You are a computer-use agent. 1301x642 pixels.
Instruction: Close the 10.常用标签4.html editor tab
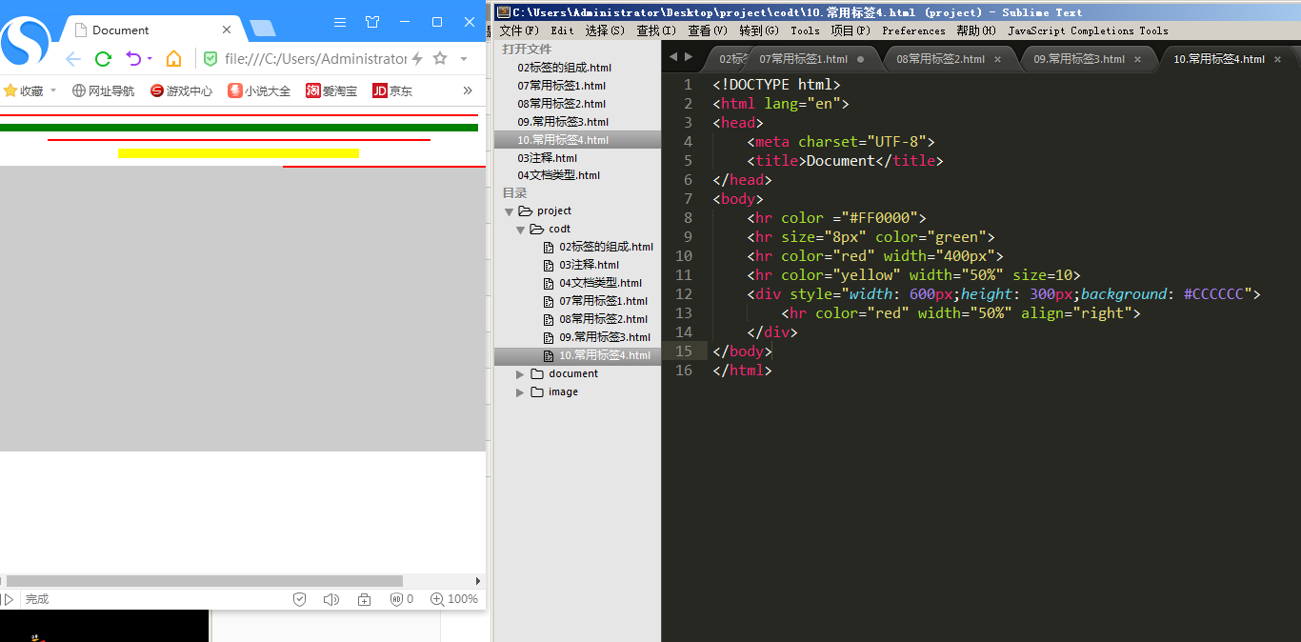point(1276,59)
